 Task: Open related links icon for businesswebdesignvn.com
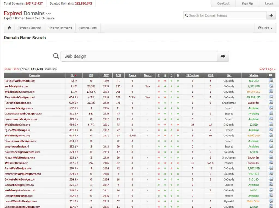[x=271, y=119]
